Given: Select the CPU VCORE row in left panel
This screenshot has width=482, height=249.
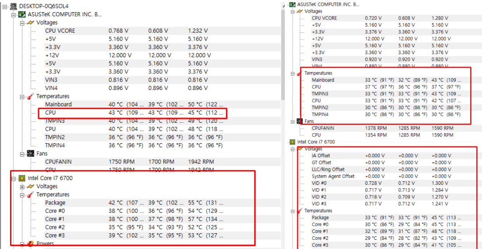Looking at the screenshot, I should point(162,31).
